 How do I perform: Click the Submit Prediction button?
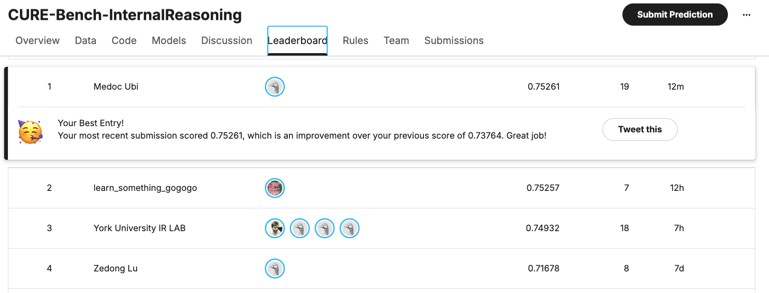674,14
